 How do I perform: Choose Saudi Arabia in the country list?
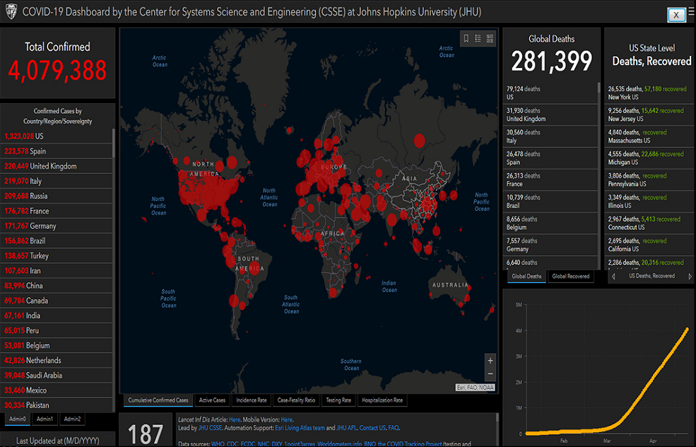(x=57, y=376)
